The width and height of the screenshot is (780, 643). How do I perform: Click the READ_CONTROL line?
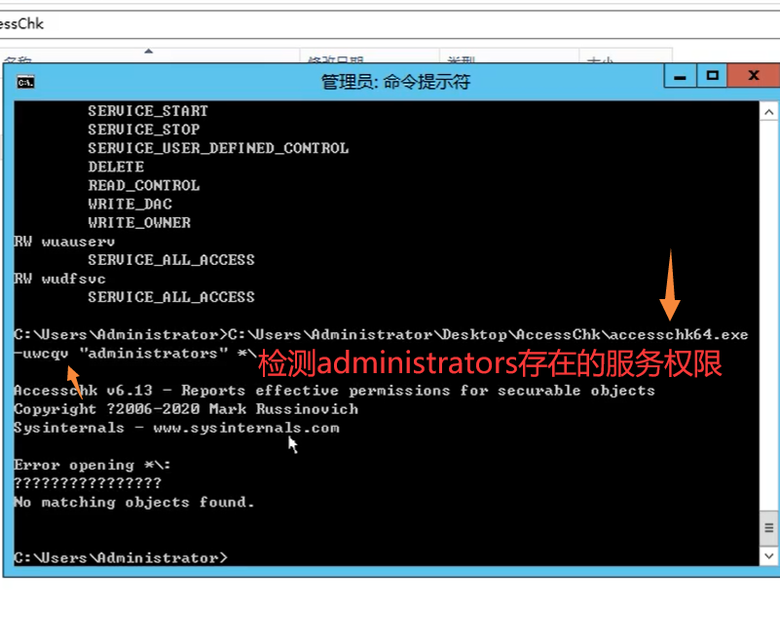[144, 185]
